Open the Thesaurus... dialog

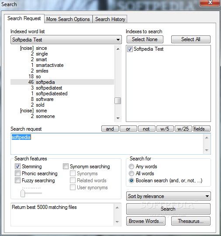(191, 221)
